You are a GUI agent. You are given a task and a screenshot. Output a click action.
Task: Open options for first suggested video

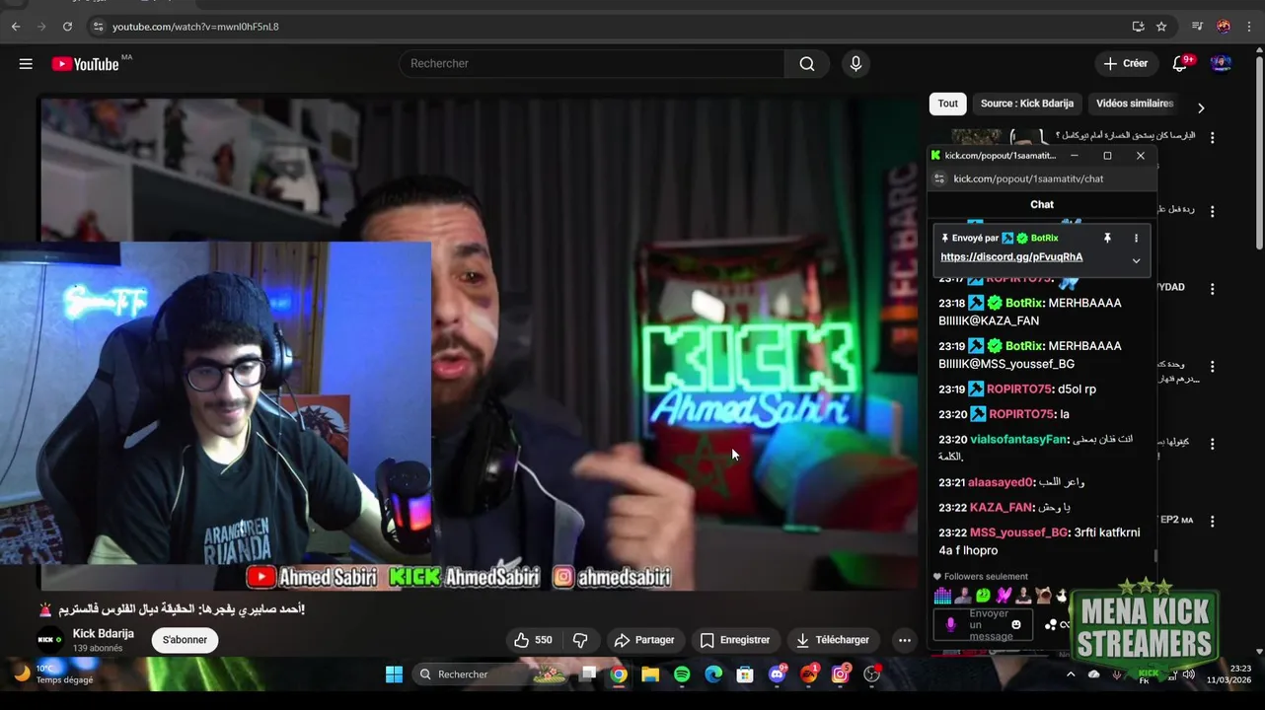click(x=1213, y=137)
